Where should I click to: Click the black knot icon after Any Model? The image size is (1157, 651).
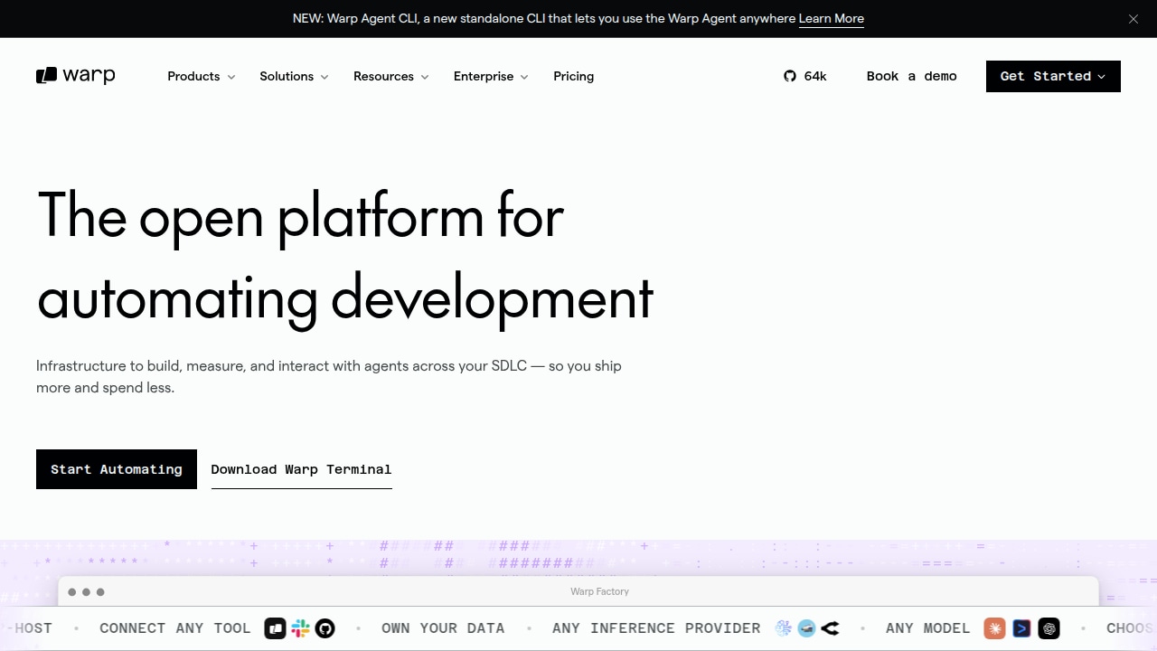[1049, 628]
